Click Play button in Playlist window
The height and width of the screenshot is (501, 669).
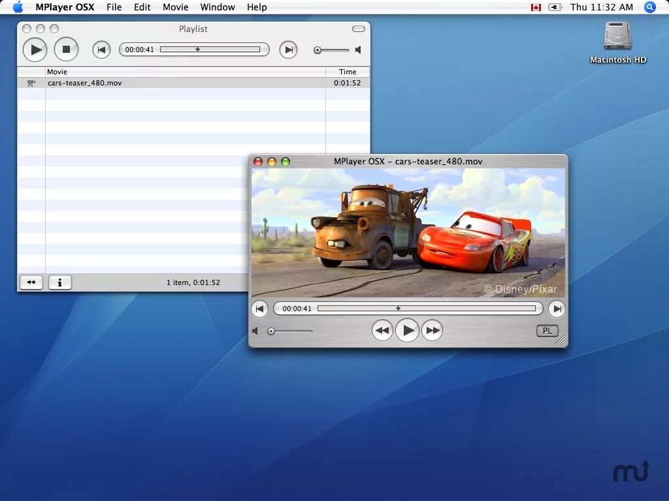click(x=35, y=50)
